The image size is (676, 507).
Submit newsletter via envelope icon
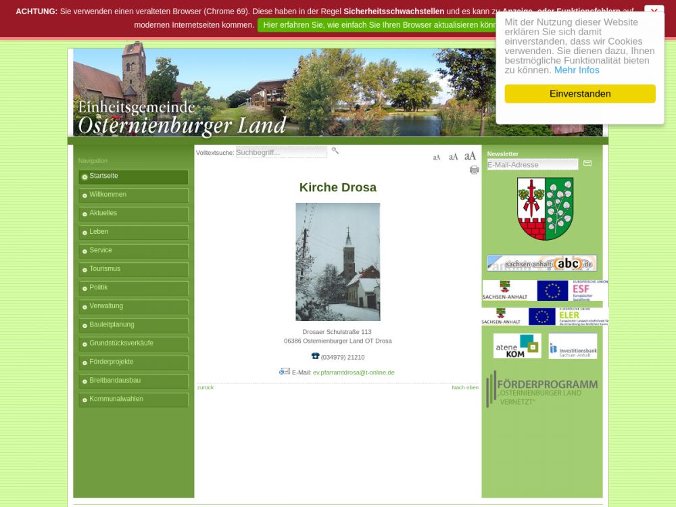pos(587,163)
